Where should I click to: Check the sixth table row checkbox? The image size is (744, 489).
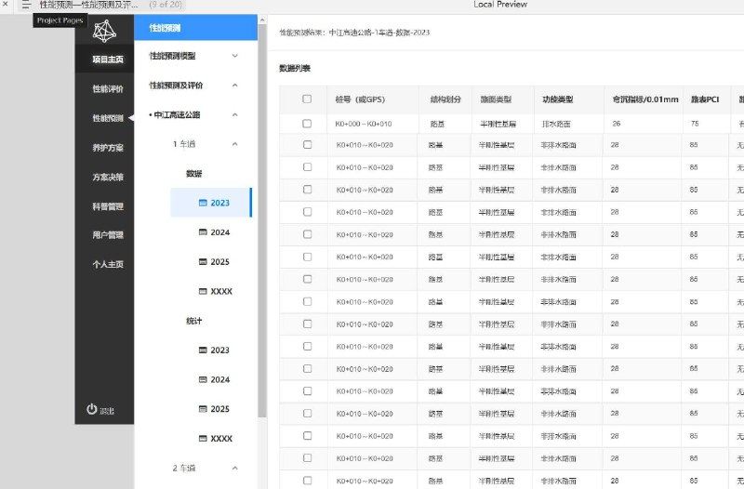tap(307, 234)
